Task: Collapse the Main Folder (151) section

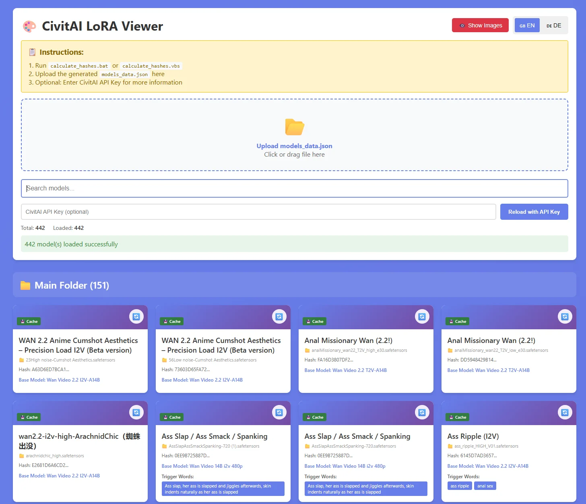Action: [x=295, y=285]
